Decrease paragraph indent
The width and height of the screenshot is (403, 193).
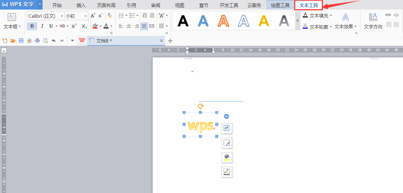145,16
